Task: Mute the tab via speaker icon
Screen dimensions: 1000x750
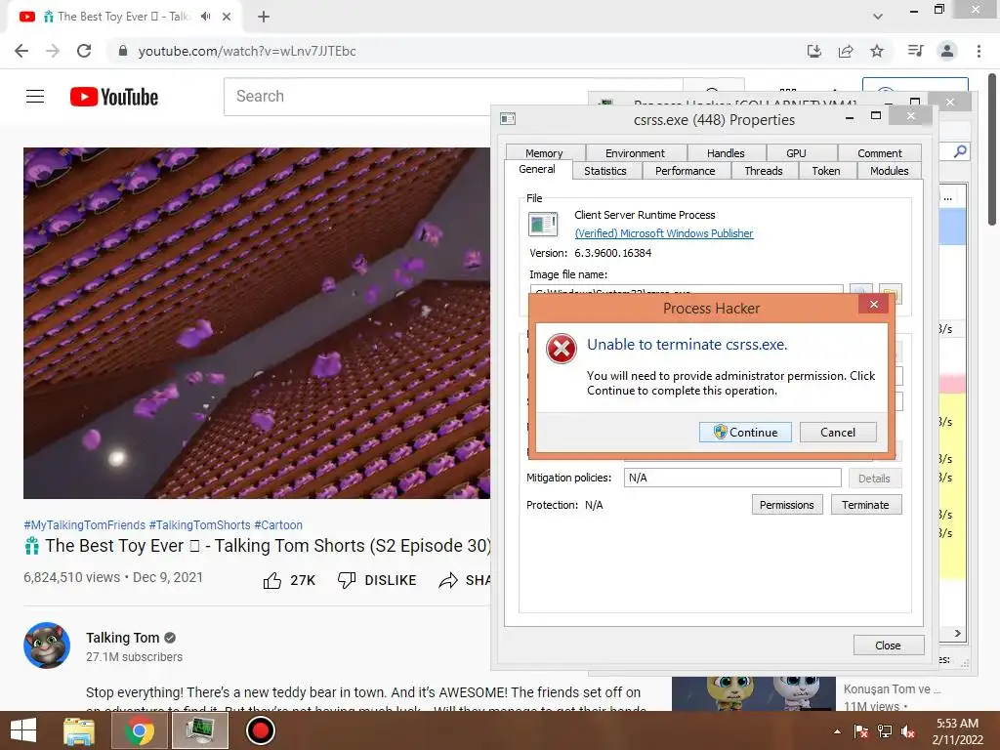Action: (205, 17)
